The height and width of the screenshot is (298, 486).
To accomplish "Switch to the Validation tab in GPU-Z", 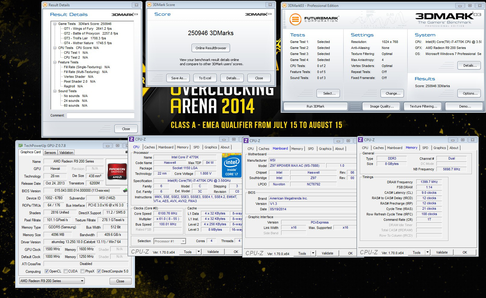I will coord(66,153).
